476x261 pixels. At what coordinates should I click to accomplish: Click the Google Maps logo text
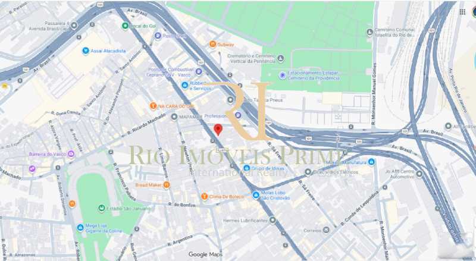click(x=205, y=254)
